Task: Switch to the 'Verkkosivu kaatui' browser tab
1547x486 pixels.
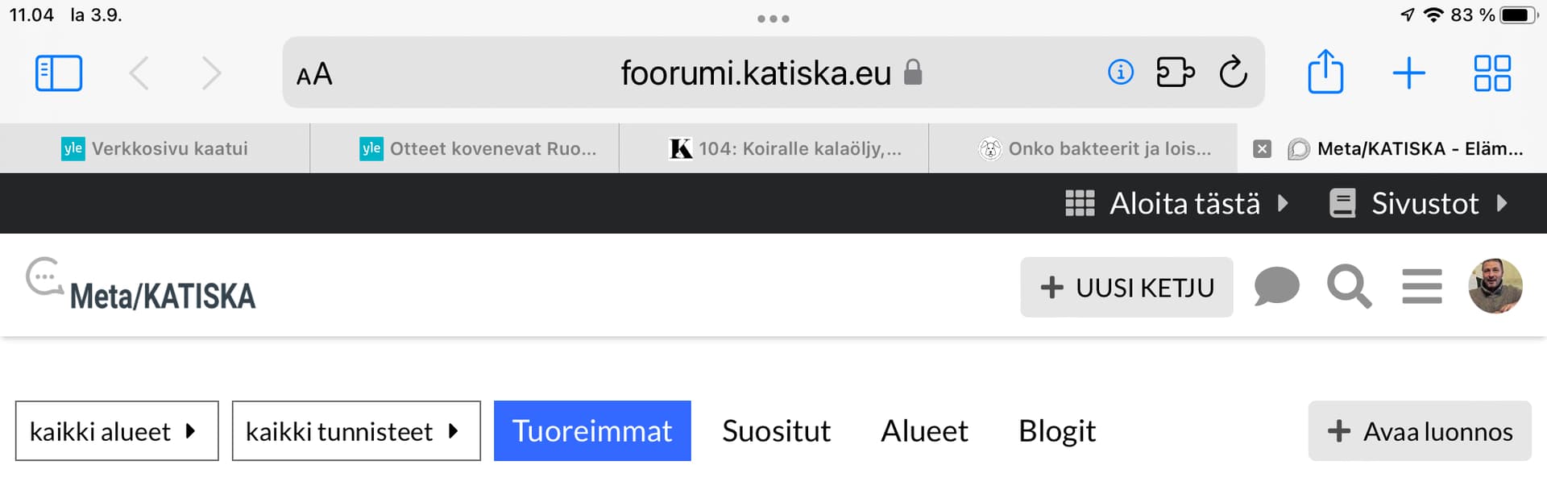Action: 155,148
